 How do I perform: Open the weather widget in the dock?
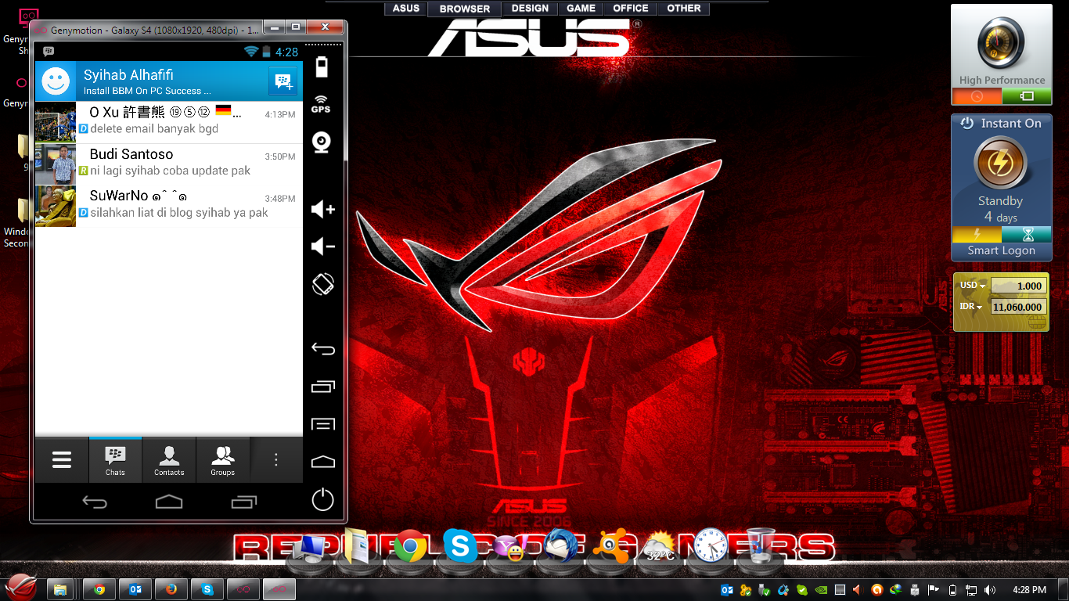[x=660, y=548]
